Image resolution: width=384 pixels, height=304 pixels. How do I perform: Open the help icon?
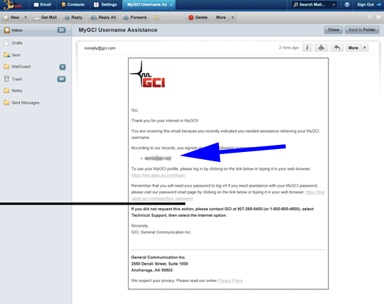[347, 5]
